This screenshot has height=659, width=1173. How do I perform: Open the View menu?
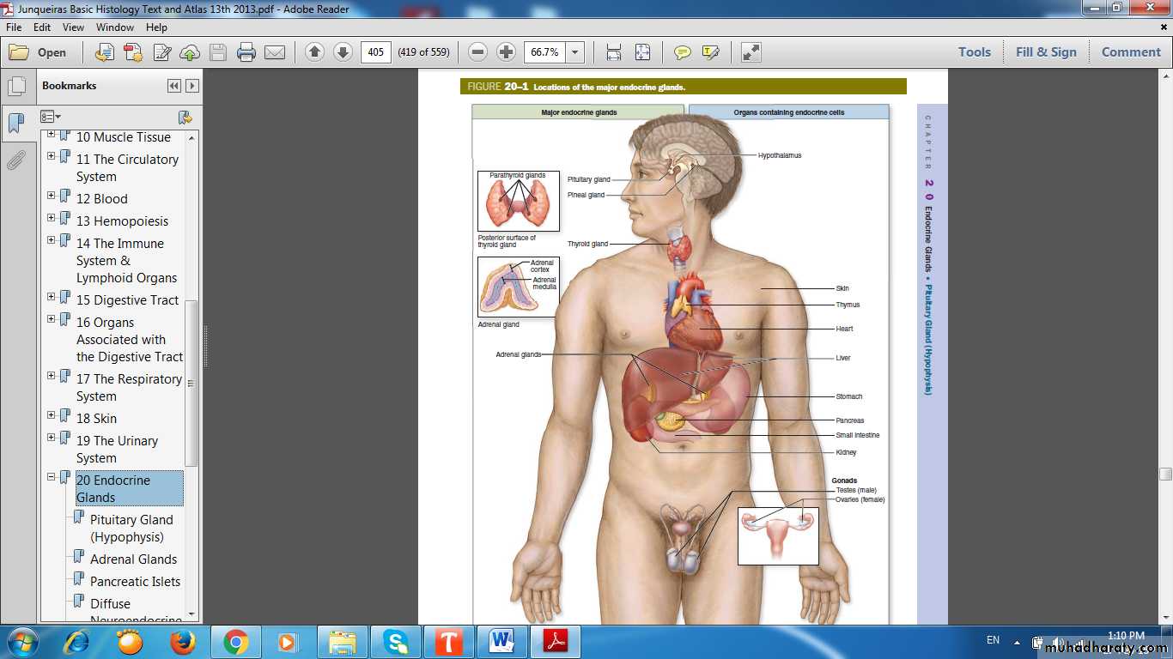click(73, 27)
